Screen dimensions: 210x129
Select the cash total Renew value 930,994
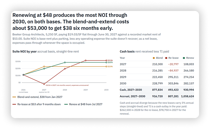[x=189, y=90]
